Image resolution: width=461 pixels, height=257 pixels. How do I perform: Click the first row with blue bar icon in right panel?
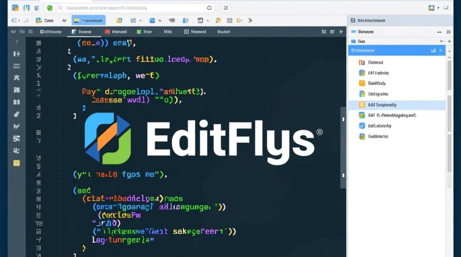point(397,32)
